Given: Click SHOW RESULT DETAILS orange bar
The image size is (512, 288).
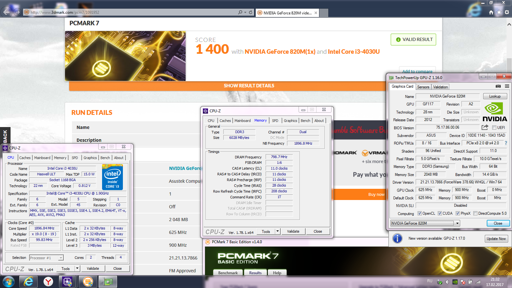Looking at the screenshot, I should pos(249,86).
